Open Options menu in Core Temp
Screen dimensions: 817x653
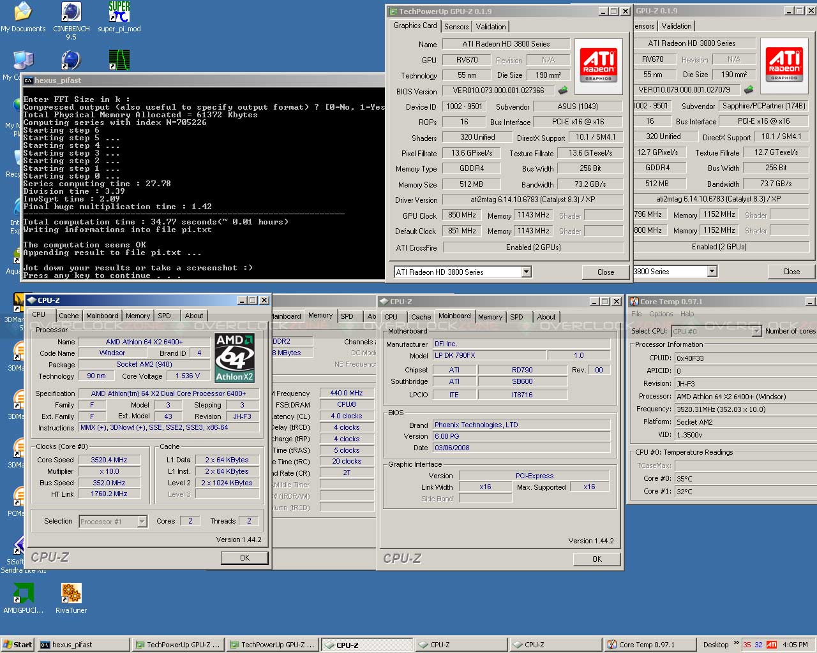[x=661, y=314]
